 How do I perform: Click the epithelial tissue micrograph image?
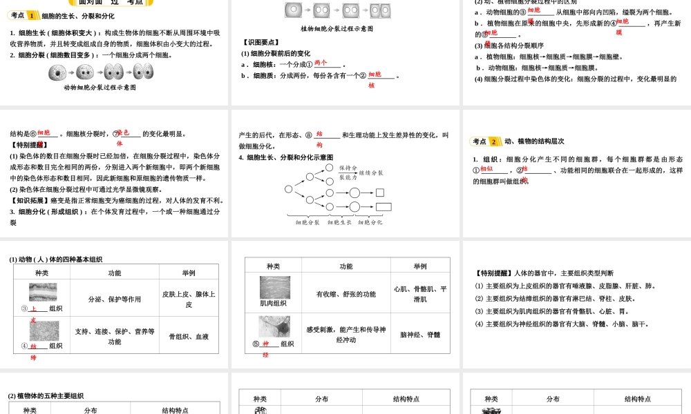43,292
